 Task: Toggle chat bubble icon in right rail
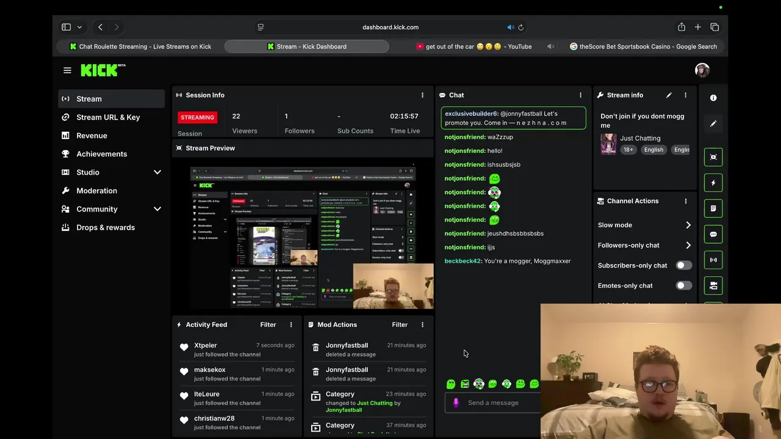pyautogui.click(x=713, y=234)
